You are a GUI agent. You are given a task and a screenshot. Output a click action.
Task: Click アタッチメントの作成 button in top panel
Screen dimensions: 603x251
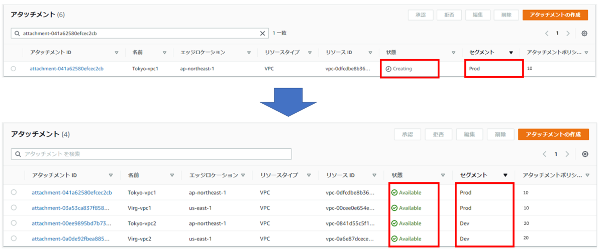click(555, 15)
